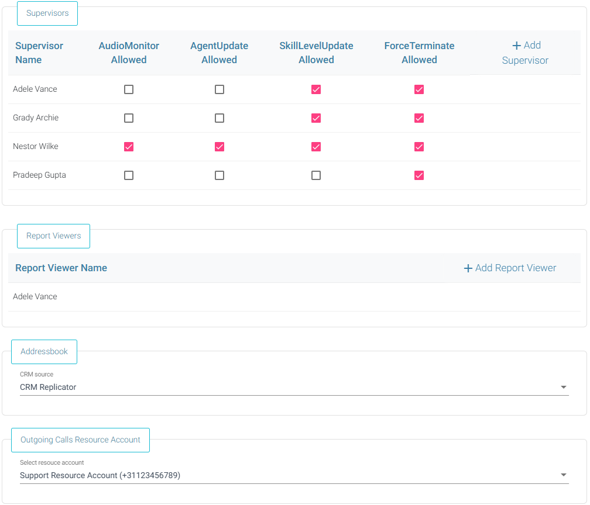Image resolution: width=590 pixels, height=505 pixels.
Task: Turn off AudioMonitor for Nestor Wilke
Action: pyautogui.click(x=129, y=147)
